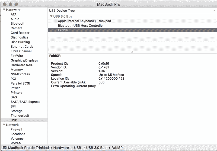Click the Version value 1.04
This screenshot has height=151, width=217.
101,71
